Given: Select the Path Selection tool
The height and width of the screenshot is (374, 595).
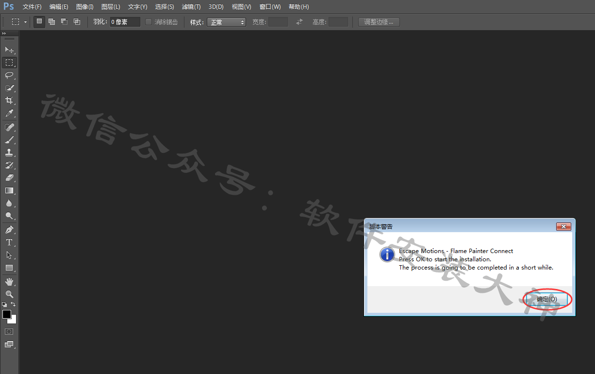Looking at the screenshot, I should click(9, 255).
